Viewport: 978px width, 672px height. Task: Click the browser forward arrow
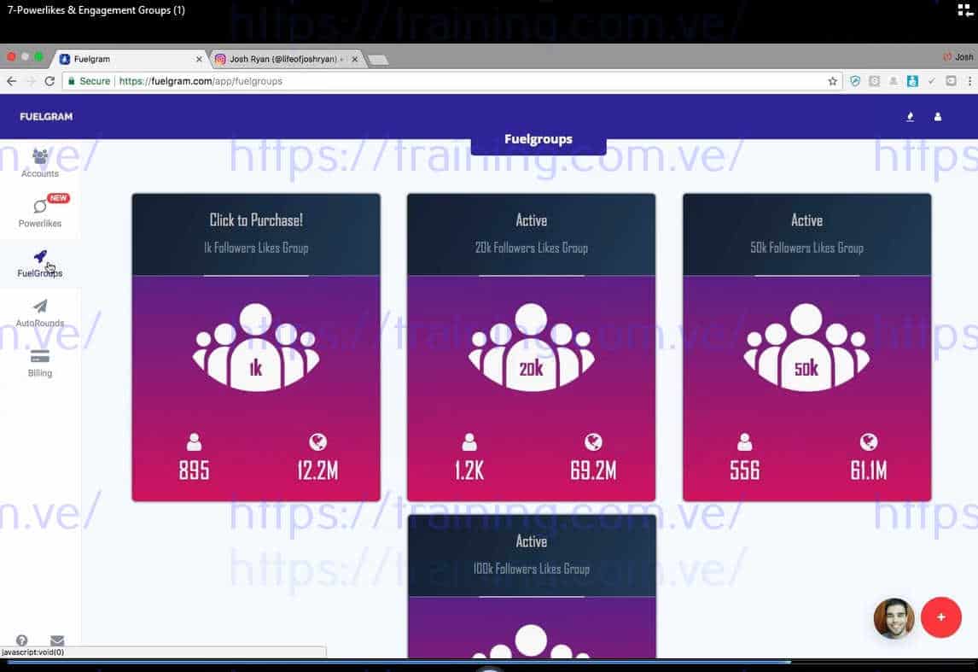click(x=31, y=81)
